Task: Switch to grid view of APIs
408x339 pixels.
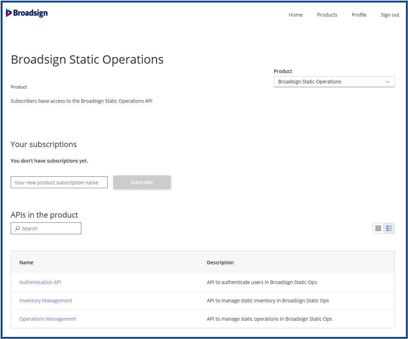Action: 378,228
